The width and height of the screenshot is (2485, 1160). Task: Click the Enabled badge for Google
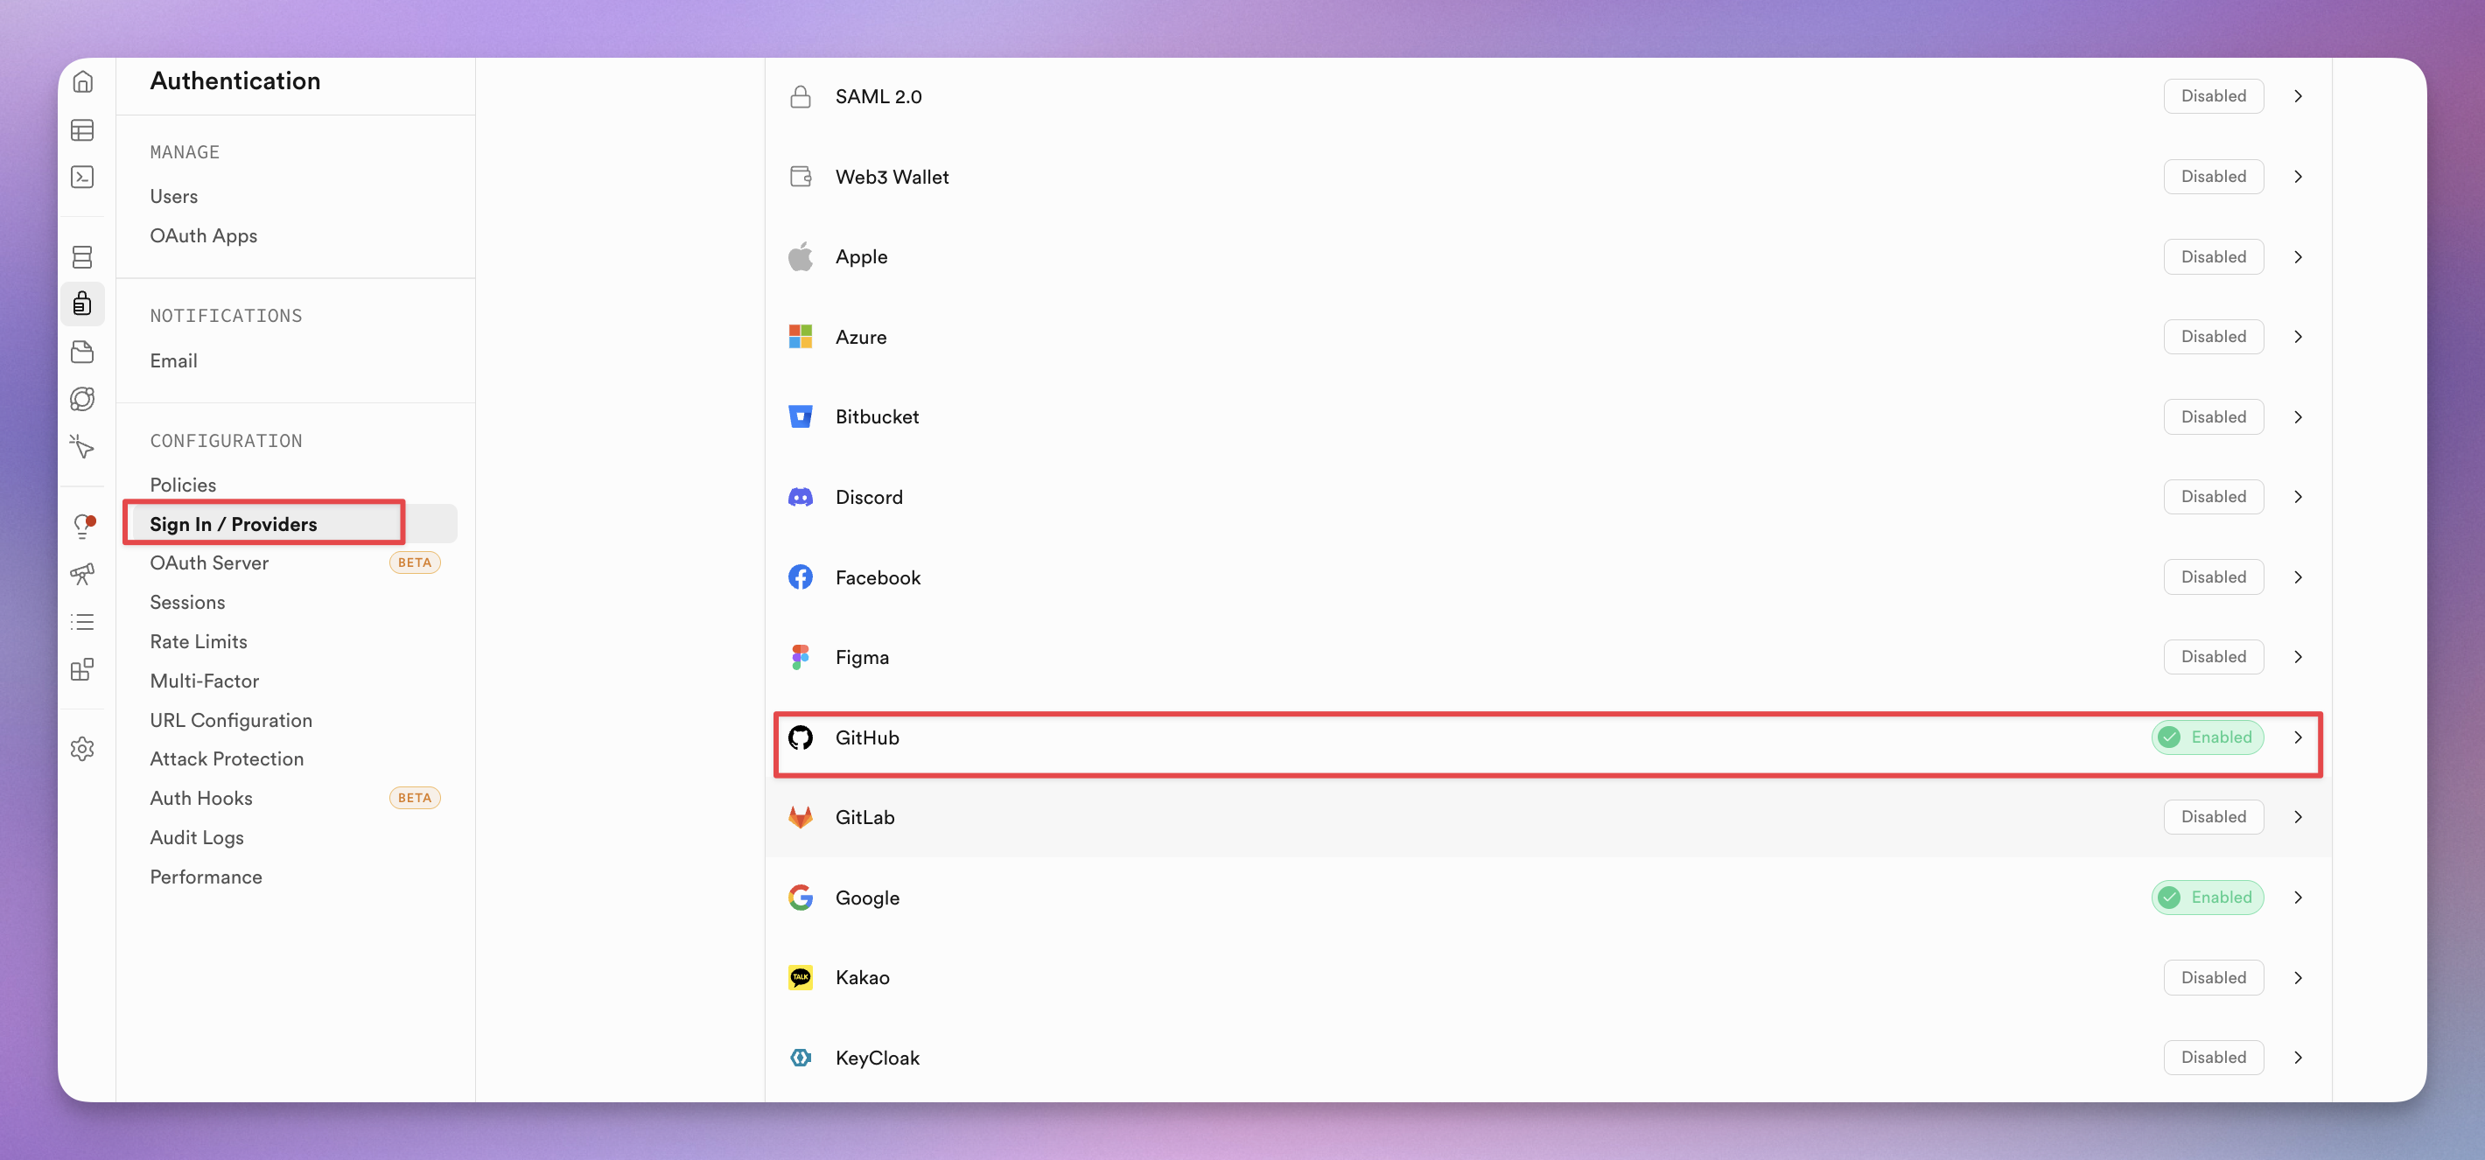(x=2207, y=898)
